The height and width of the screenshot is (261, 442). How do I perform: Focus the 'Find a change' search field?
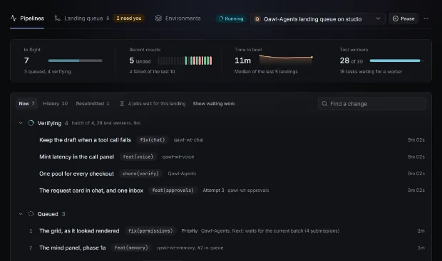(x=372, y=104)
